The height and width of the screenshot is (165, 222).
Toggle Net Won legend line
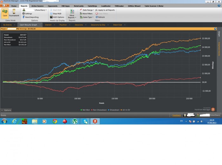85,110
